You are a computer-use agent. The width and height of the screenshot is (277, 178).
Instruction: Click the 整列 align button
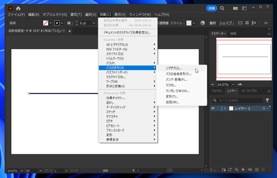pos(213,23)
